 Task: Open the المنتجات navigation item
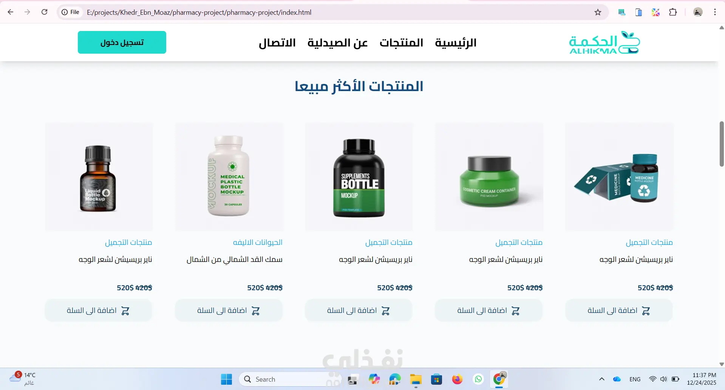coord(401,43)
